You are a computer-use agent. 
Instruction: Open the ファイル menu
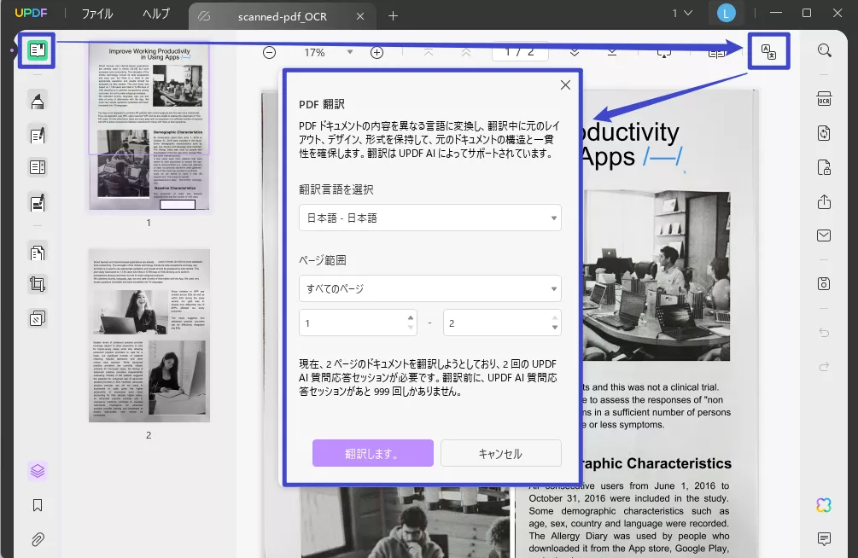click(97, 14)
